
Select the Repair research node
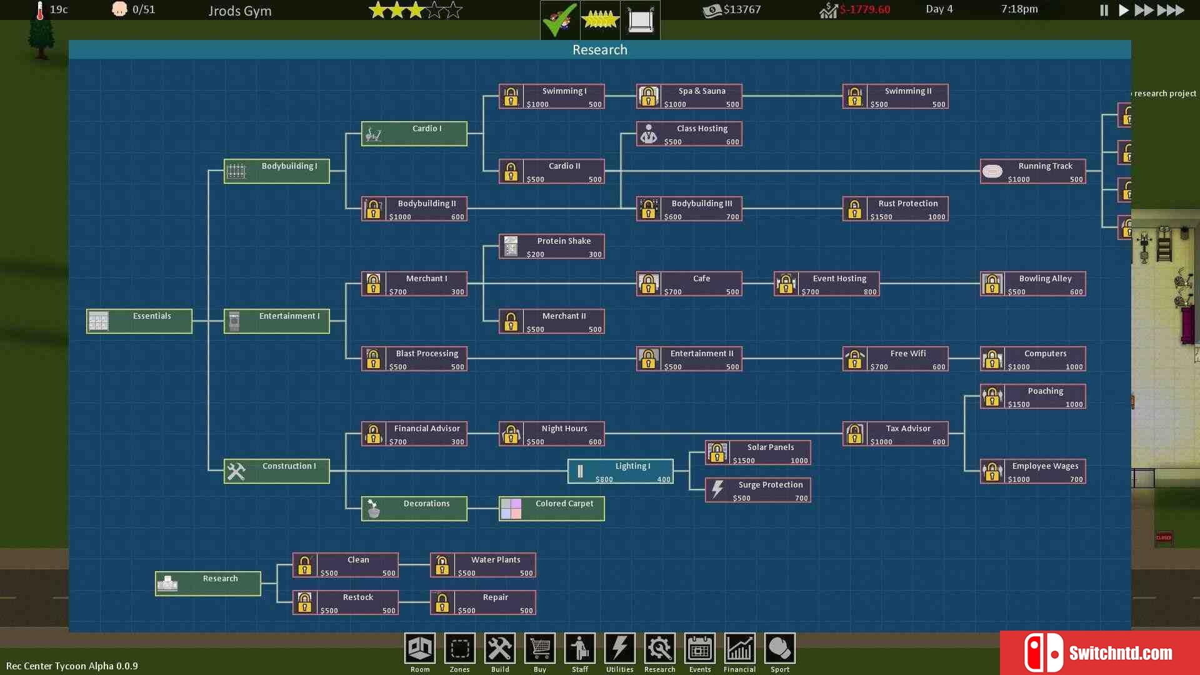point(482,602)
